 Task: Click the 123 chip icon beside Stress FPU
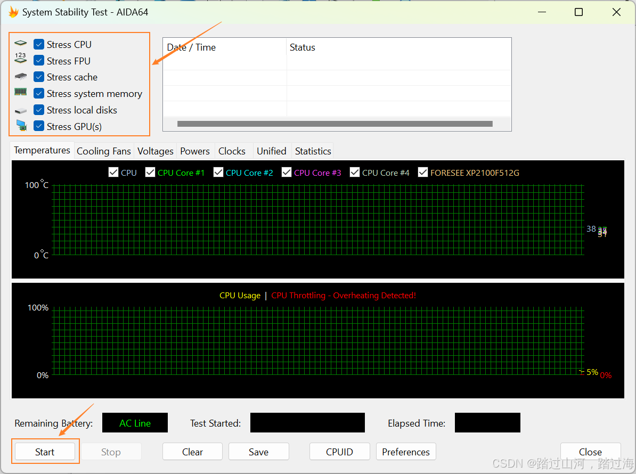tap(21, 58)
